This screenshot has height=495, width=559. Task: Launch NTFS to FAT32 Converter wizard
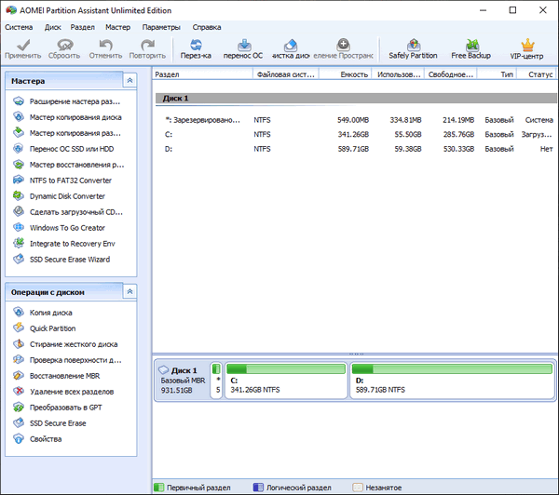click(70, 181)
